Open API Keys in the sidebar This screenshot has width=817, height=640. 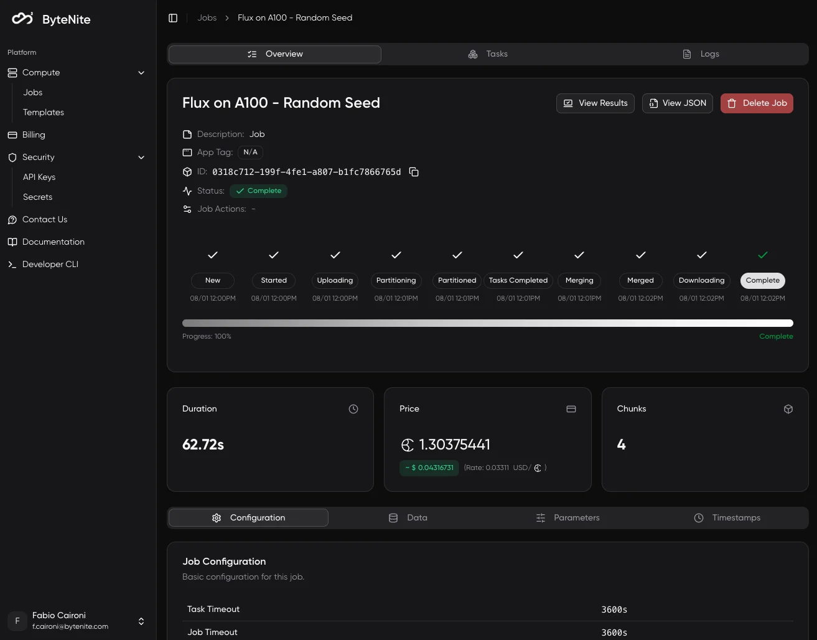(x=39, y=177)
